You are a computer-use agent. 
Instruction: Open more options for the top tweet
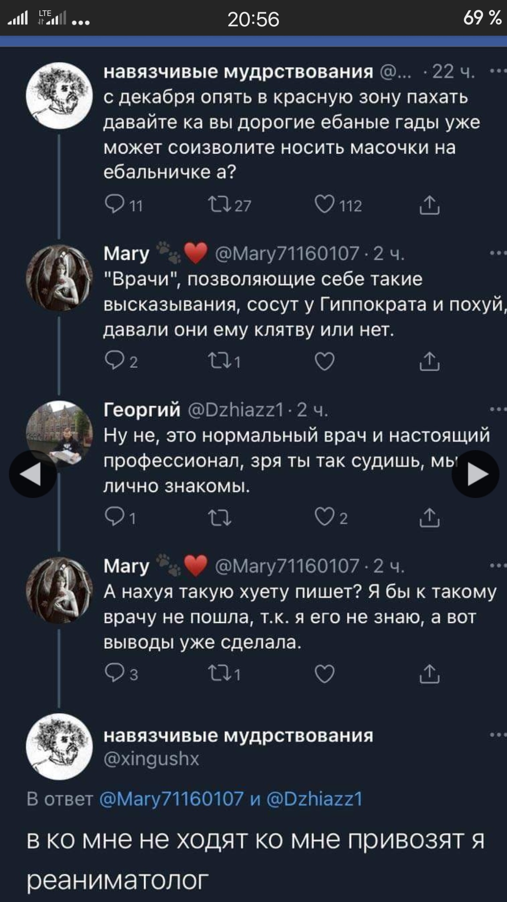click(x=498, y=71)
